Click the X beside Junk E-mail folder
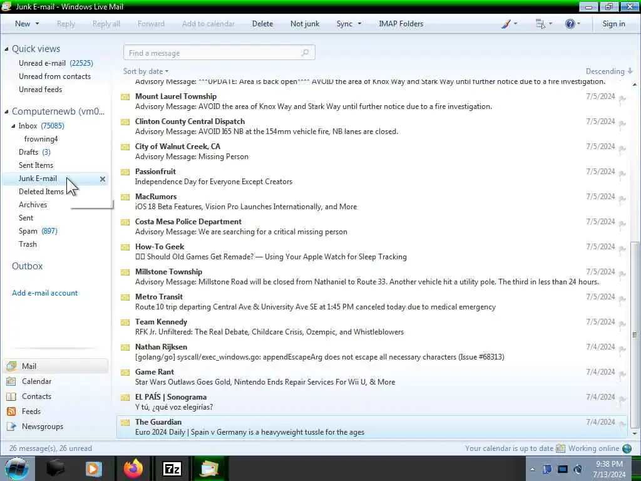Screen dimensions: 641x481 pos(103,178)
